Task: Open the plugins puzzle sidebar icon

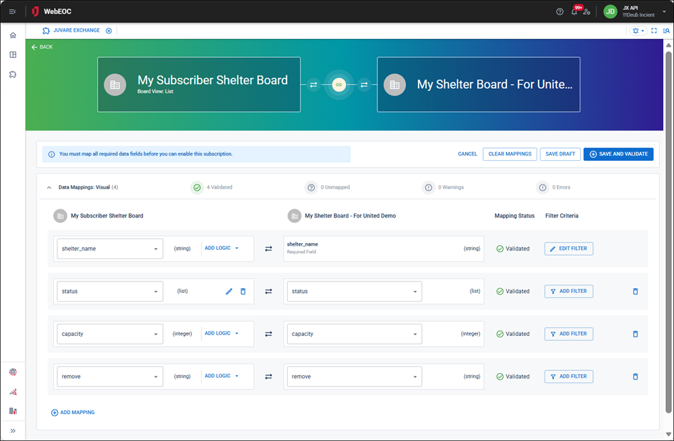Action: coord(13,74)
